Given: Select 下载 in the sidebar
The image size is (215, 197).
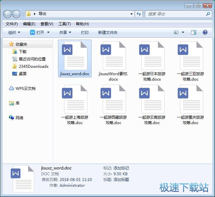Looking at the screenshot, I should click(x=23, y=52).
